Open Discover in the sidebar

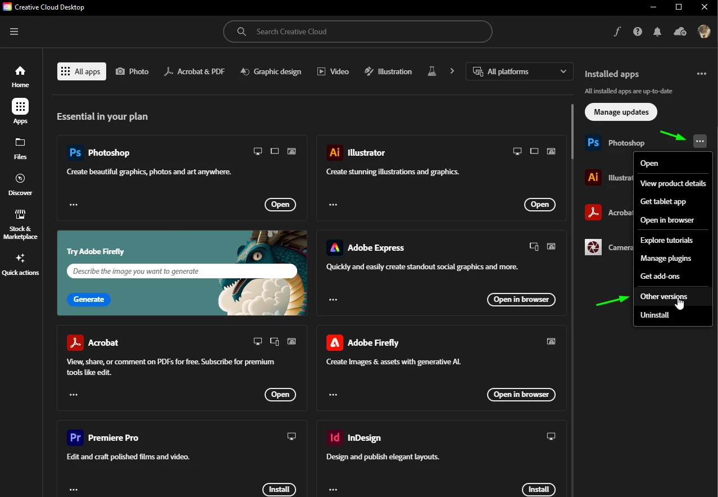click(20, 184)
